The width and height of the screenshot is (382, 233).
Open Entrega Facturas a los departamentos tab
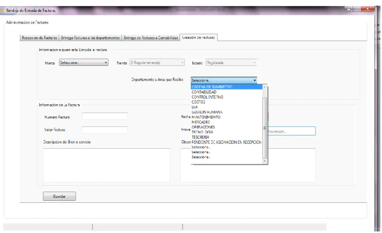(90, 38)
